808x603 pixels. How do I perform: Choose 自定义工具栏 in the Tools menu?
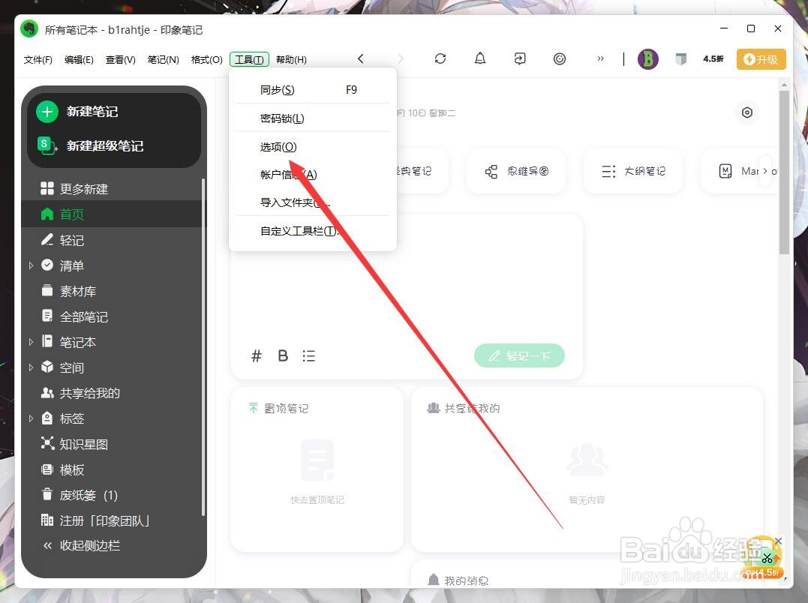(x=313, y=231)
